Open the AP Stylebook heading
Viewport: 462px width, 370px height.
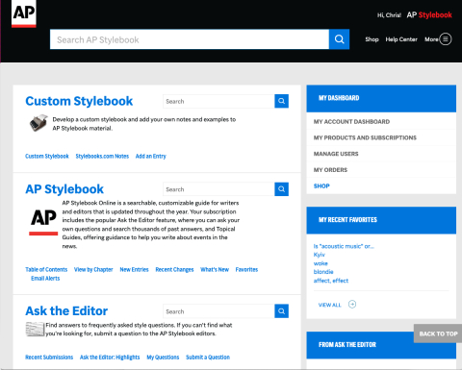point(64,189)
